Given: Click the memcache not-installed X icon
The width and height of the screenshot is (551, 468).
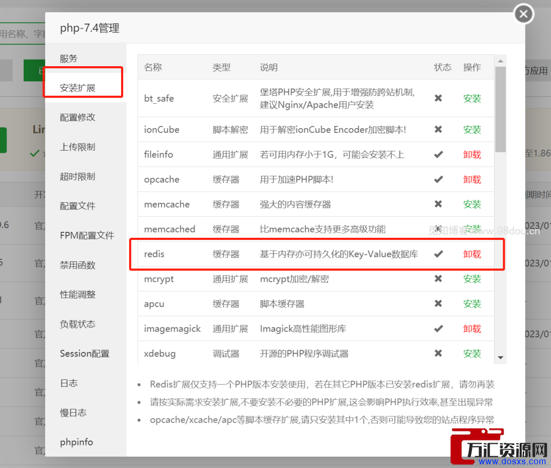Looking at the screenshot, I should coord(438,204).
